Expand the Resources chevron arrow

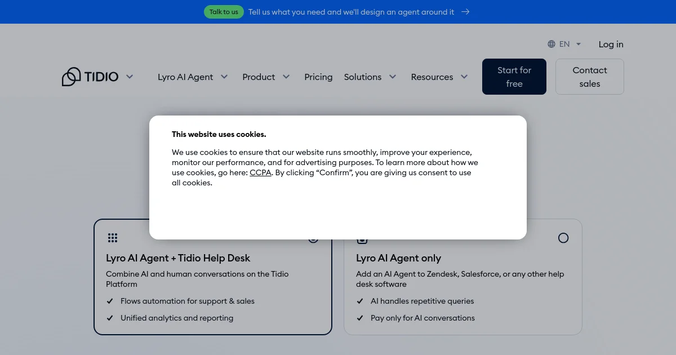pos(464,77)
